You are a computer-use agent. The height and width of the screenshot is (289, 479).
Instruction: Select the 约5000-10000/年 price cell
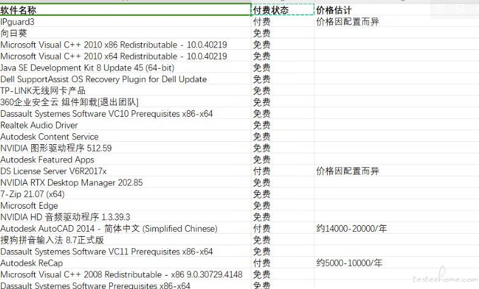pyautogui.click(x=397, y=263)
